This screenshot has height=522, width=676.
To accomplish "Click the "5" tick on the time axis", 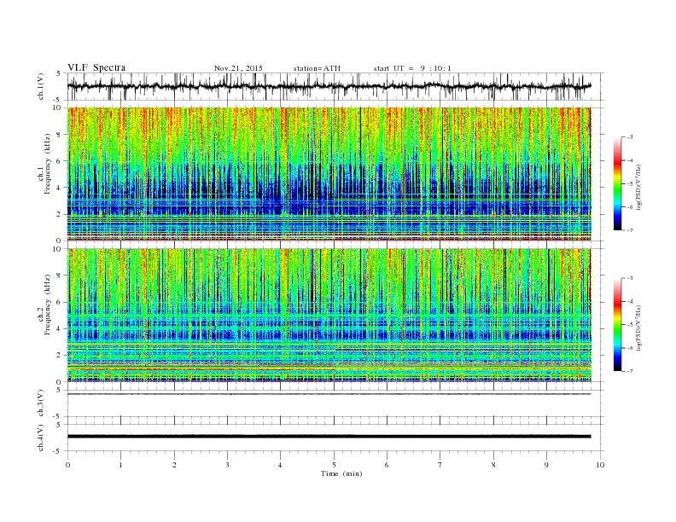I will 334,465.
